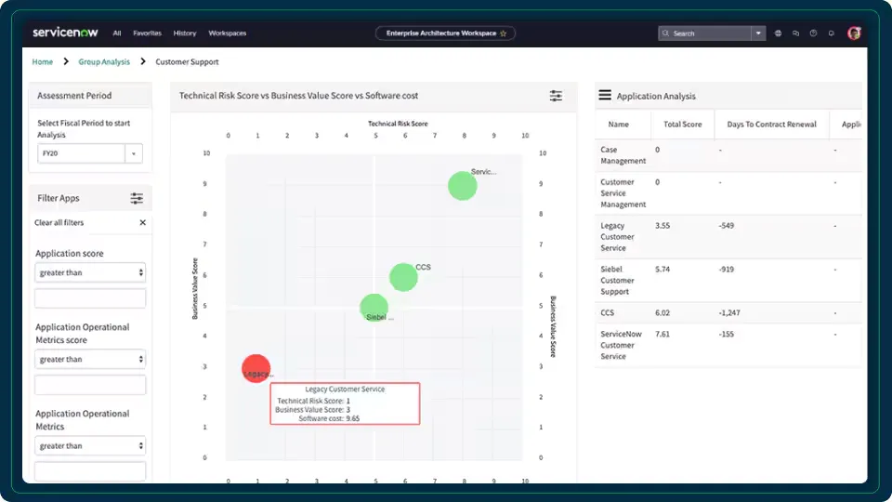Click the 6.02 total score cell
The image size is (892, 502).
(x=662, y=312)
